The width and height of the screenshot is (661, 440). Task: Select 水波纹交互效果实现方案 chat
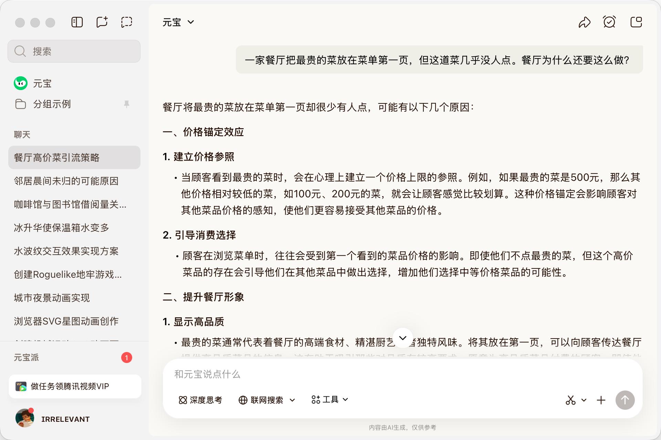click(x=66, y=251)
